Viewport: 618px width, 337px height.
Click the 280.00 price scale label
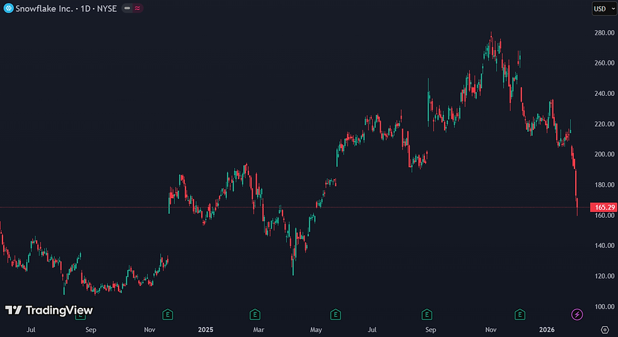tap(604, 33)
